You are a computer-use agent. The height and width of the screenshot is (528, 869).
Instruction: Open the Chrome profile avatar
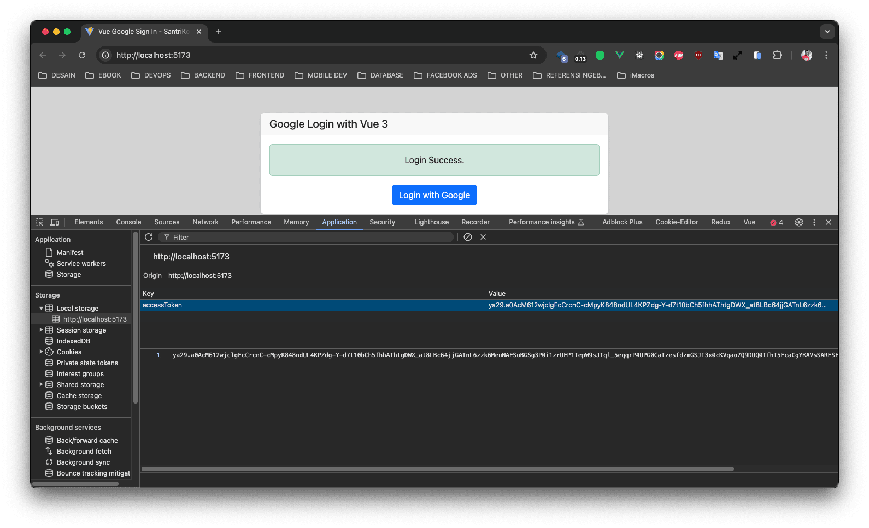(807, 55)
